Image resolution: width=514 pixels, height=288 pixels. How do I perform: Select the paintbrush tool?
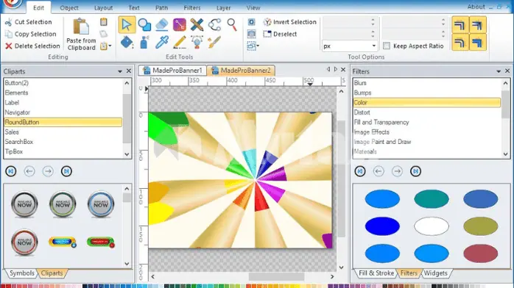214,42
